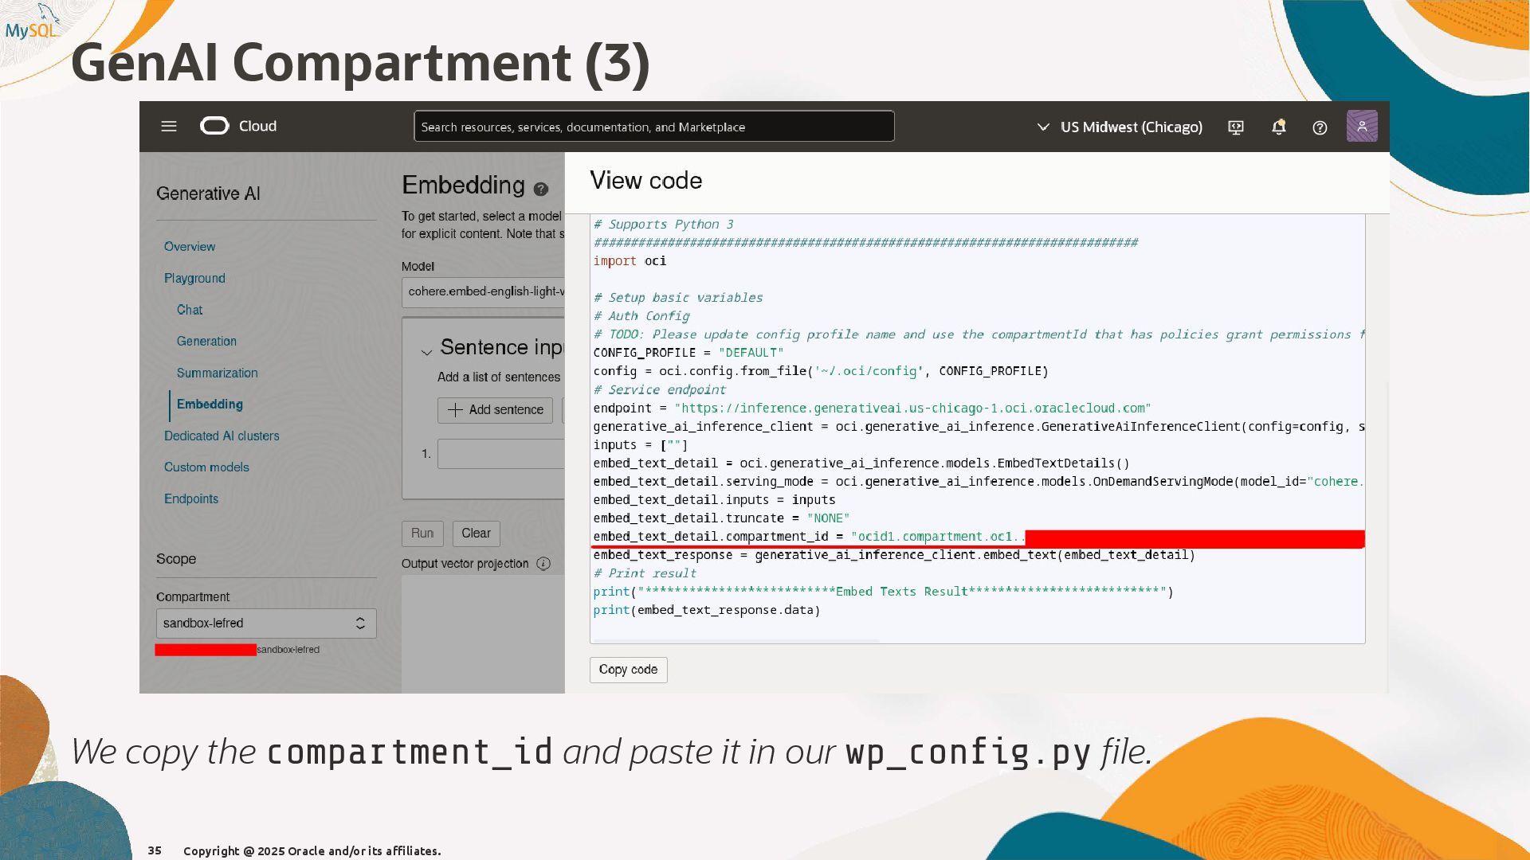Open the user profile avatar
The image size is (1530, 860).
[x=1362, y=127]
